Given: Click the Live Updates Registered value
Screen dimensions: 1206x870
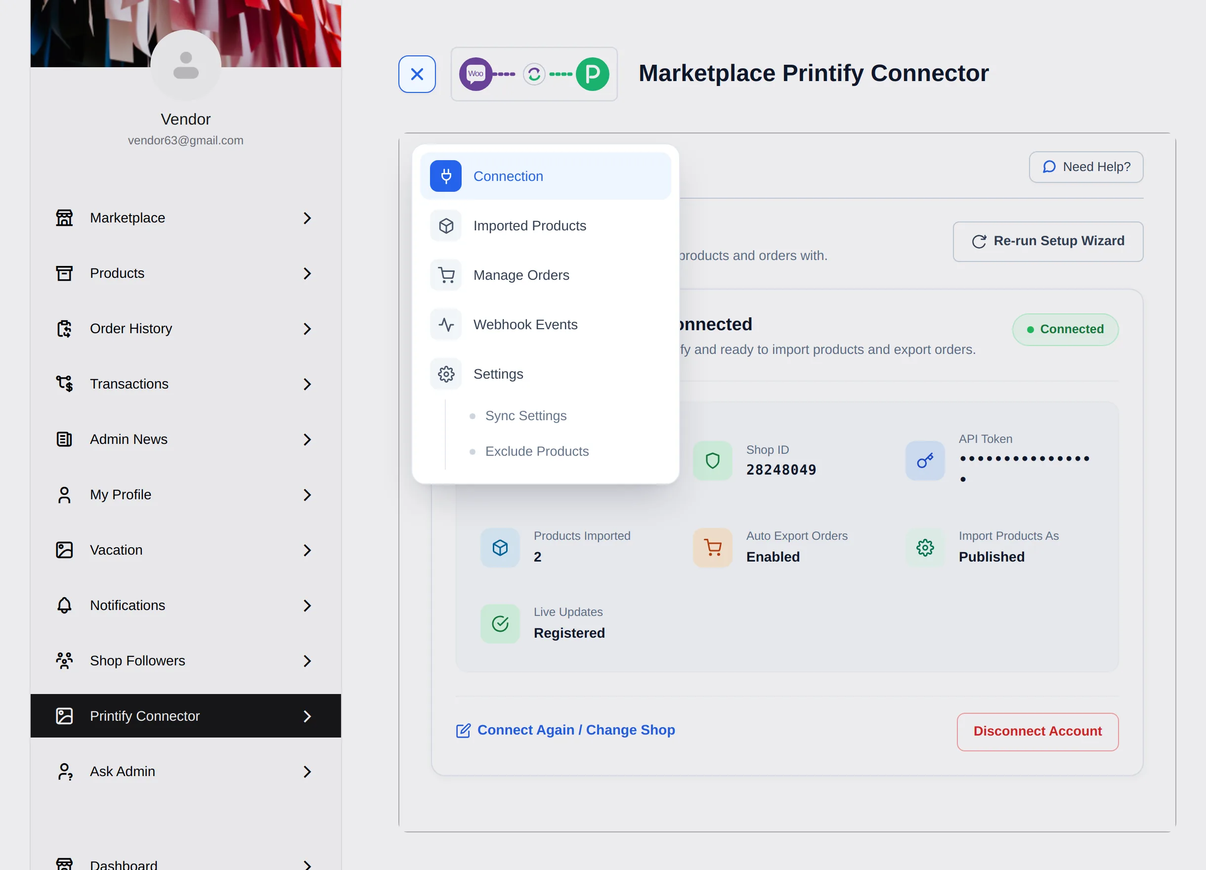Looking at the screenshot, I should click(x=569, y=633).
